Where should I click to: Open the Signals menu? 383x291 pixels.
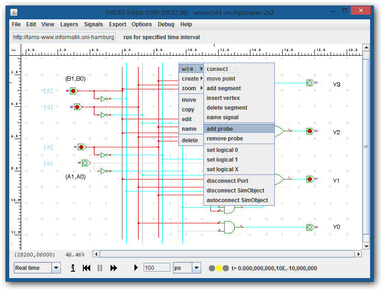point(93,24)
